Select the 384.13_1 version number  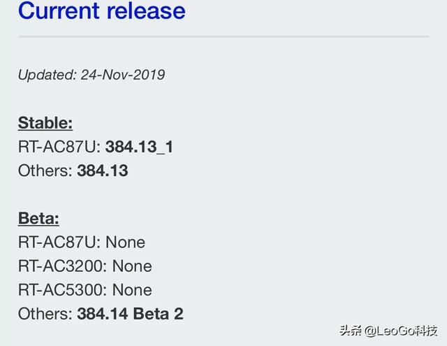[x=139, y=147]
